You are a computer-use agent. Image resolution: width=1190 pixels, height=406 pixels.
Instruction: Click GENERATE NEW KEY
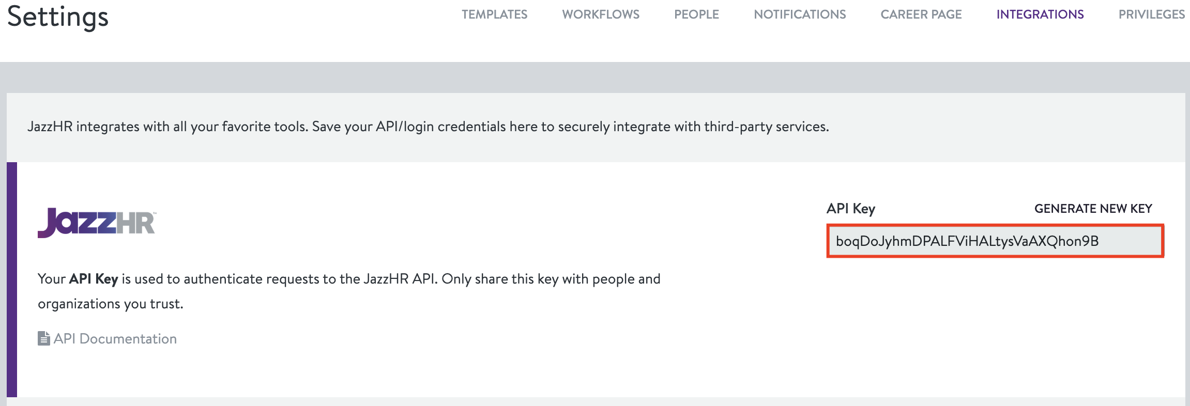1093,209
